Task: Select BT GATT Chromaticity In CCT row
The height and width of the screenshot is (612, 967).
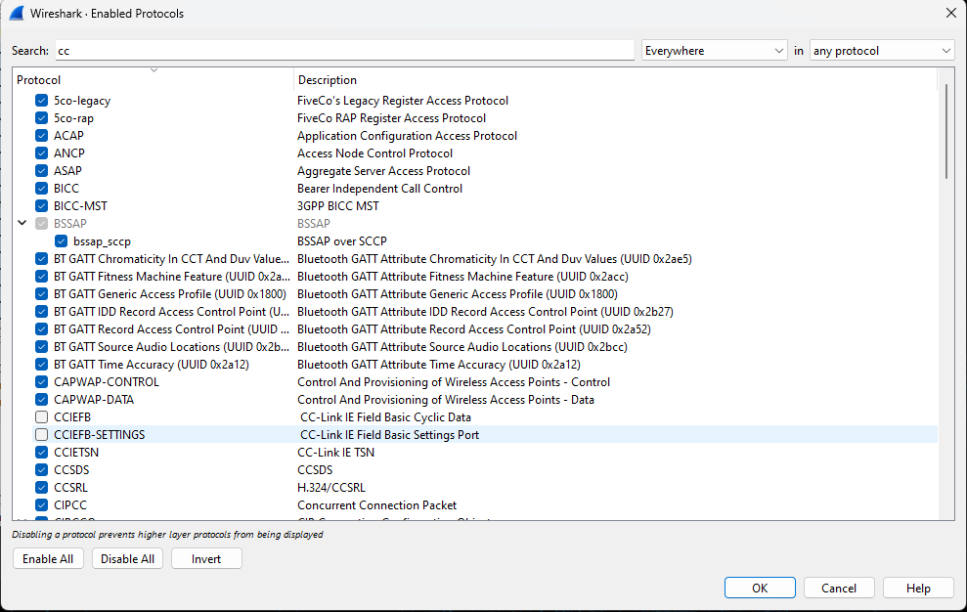Action: (x=484, y=258)
